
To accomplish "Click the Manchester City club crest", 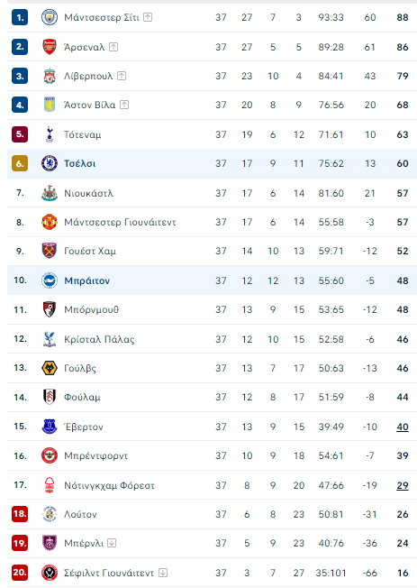I will 49,17.
